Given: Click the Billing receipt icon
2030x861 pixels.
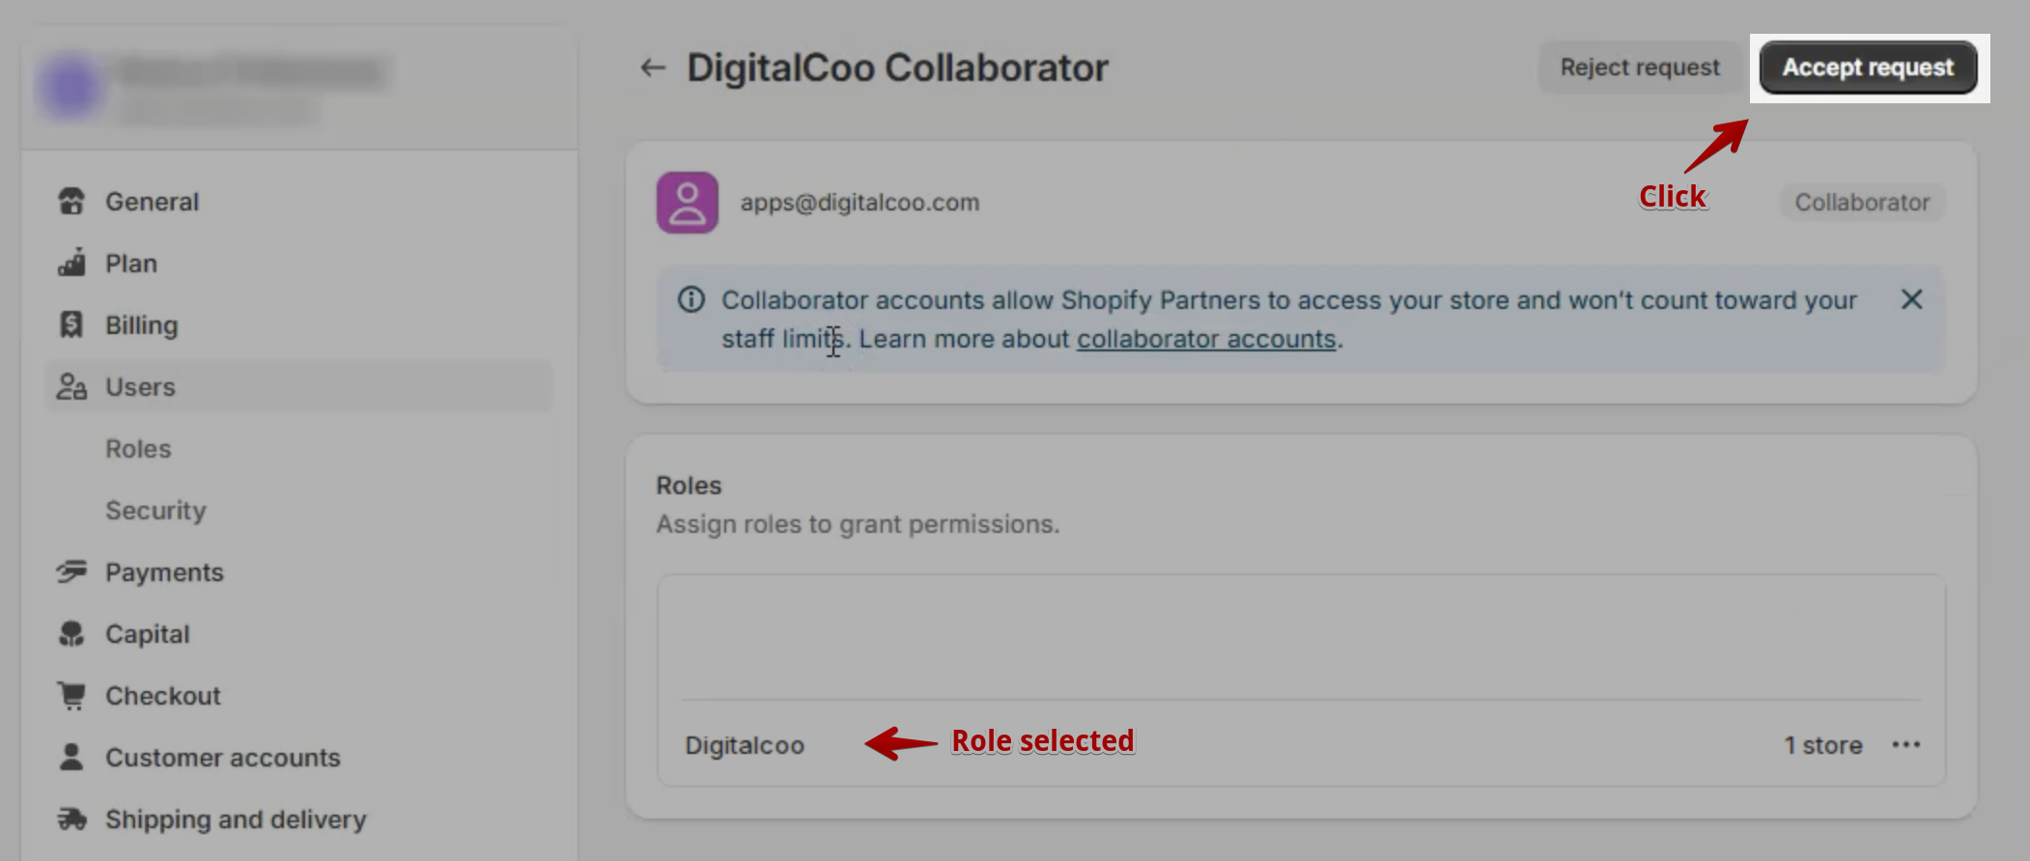Looking at the screenshot, I should [71, 324].
